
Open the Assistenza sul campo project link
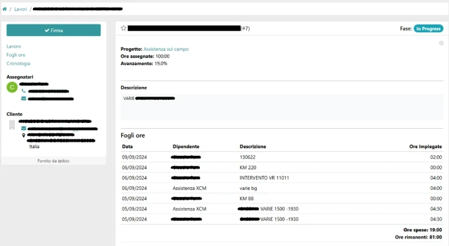click(166, 49)
